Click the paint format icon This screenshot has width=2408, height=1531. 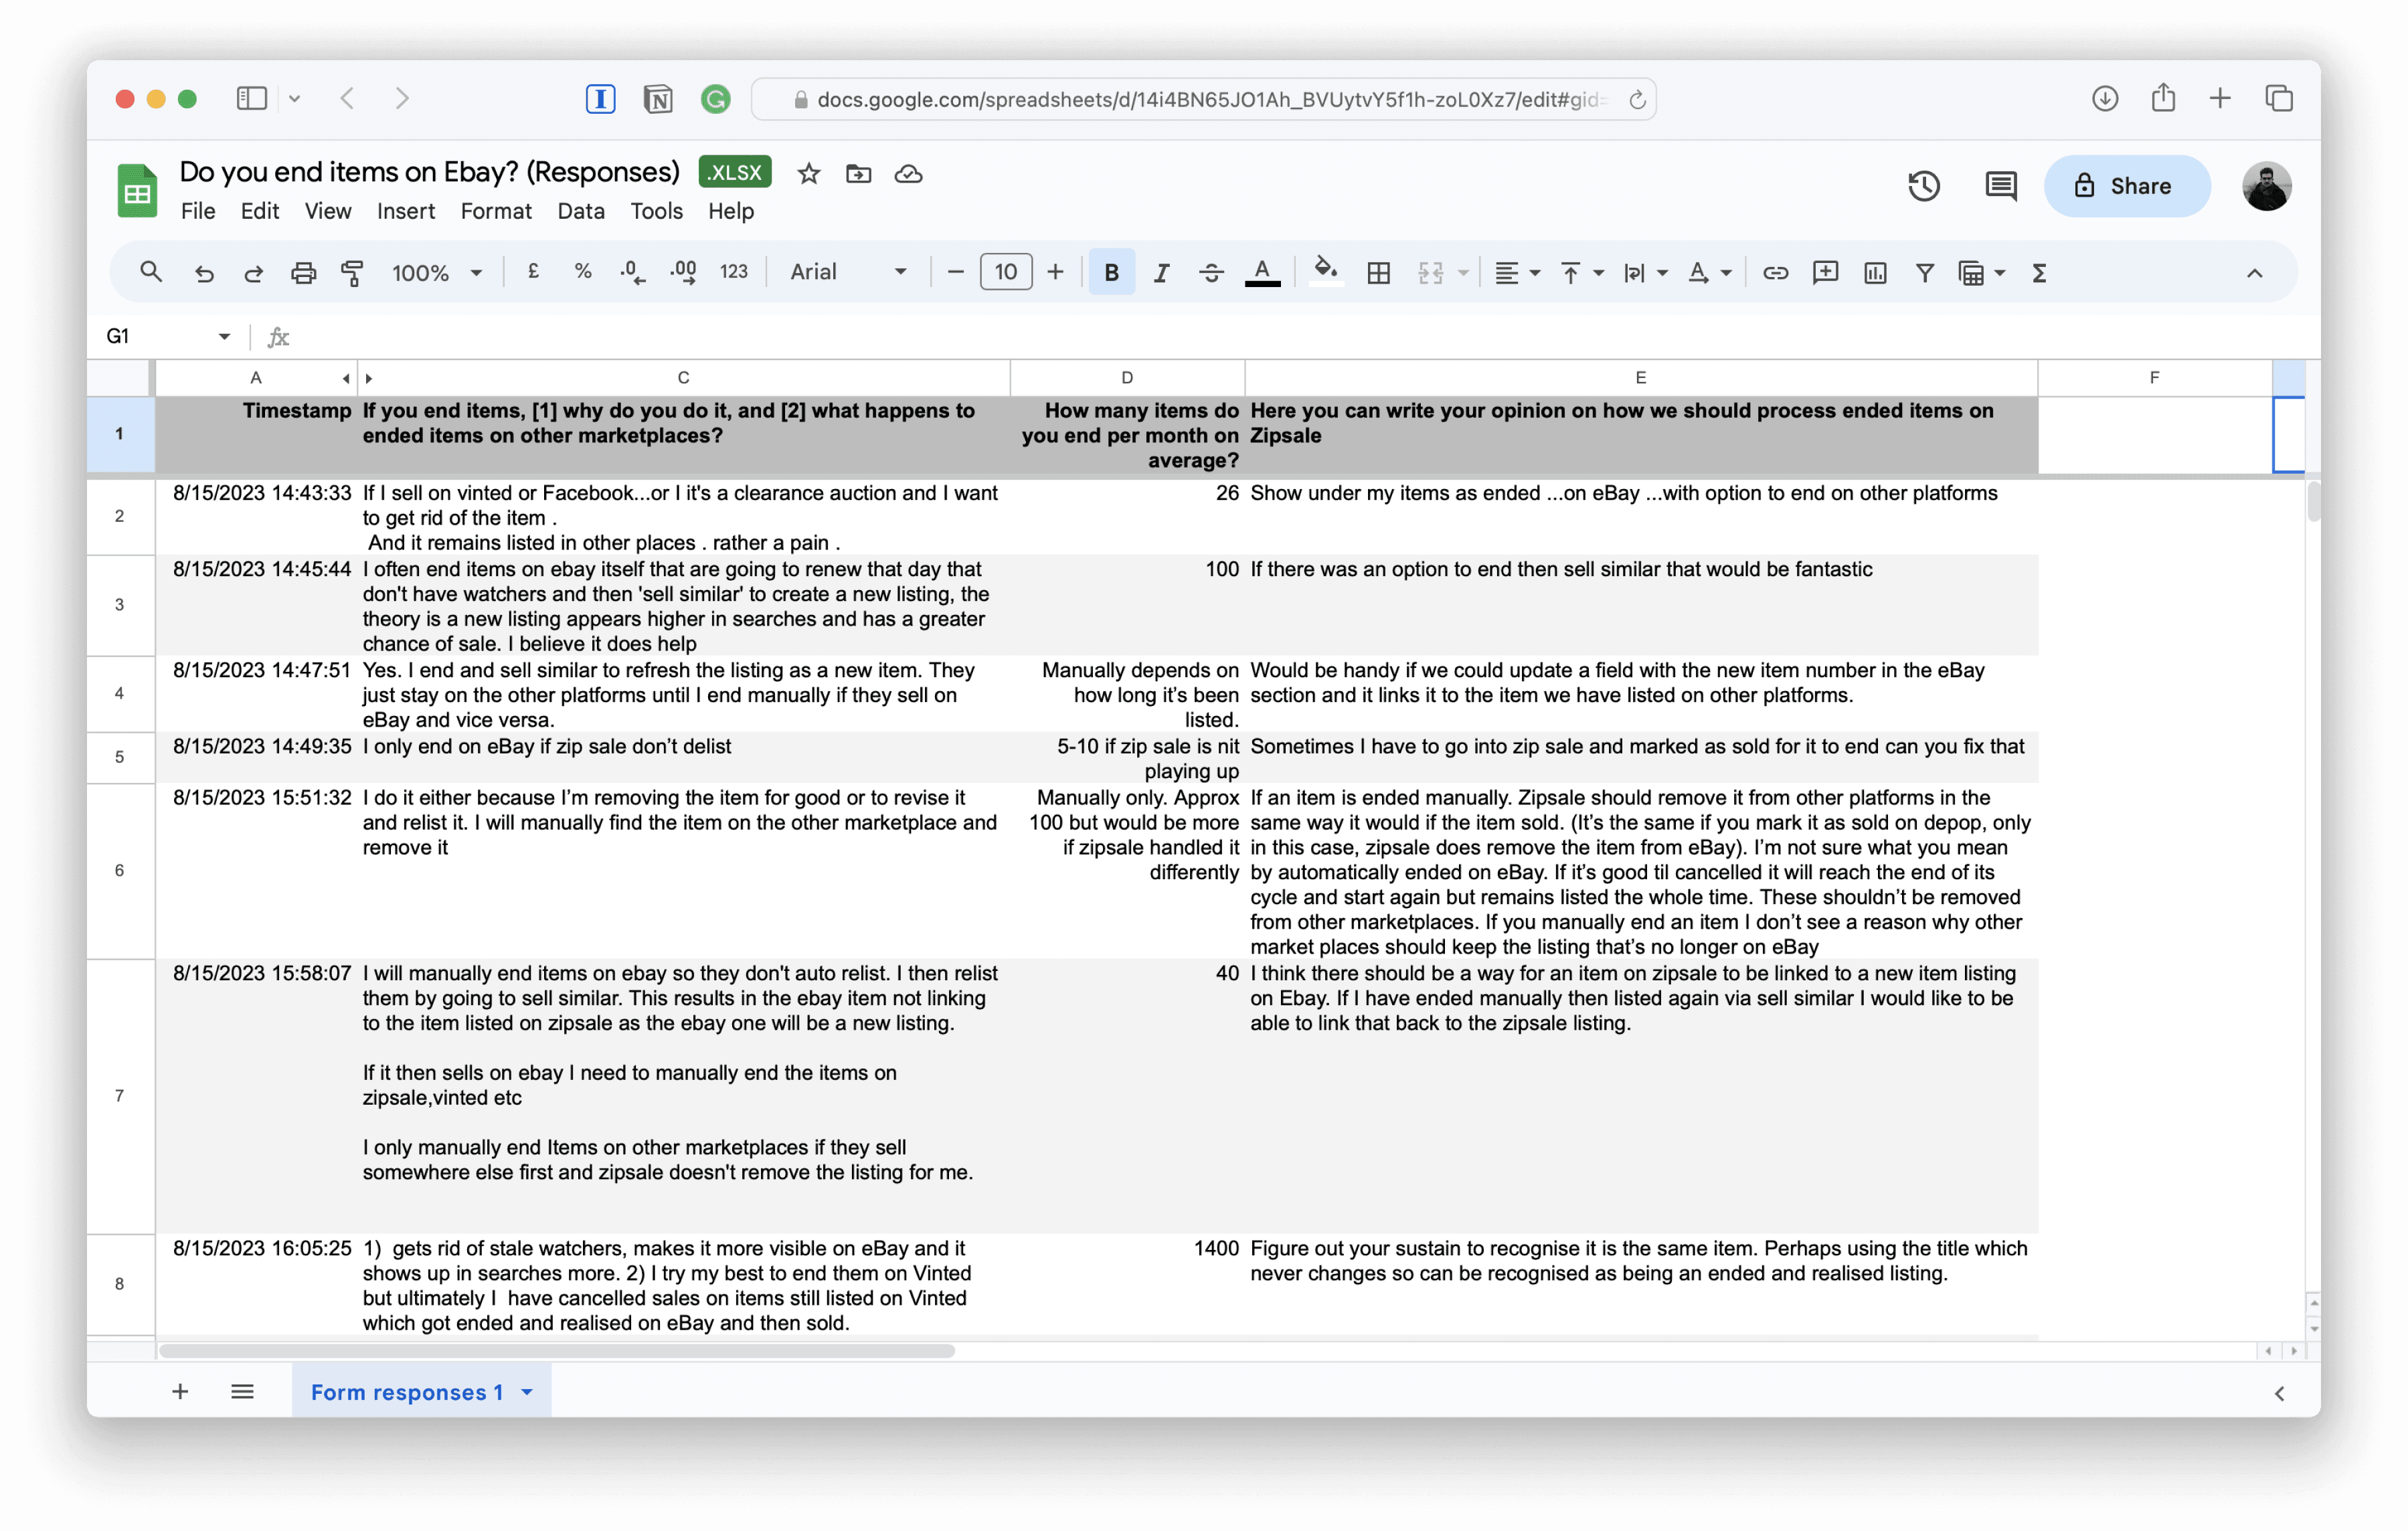[x=352, y=272]
